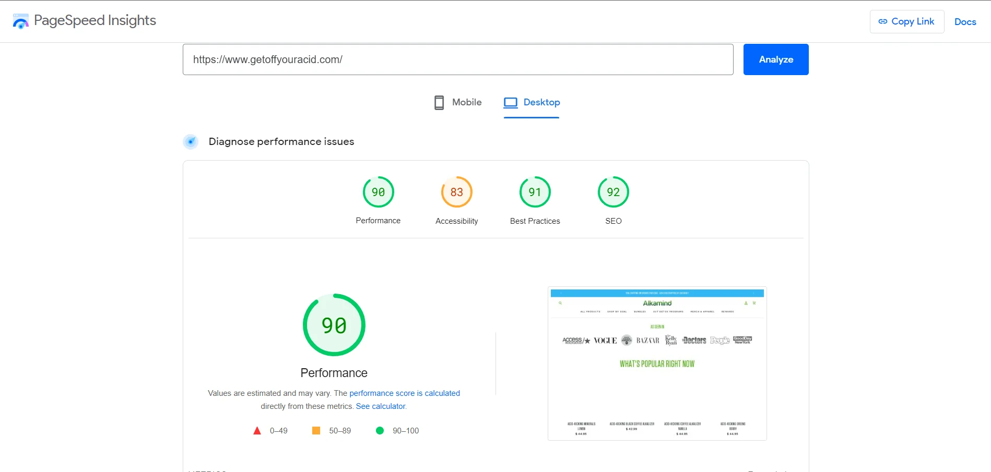
Task: Focus the URL input field
Action: [458, 59]
